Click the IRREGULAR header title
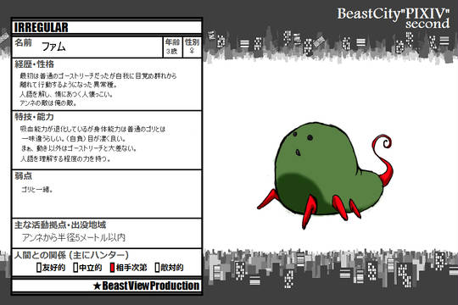The width and height of the screenshot is (458, 305). pyautogui.click(x=42, y=27)
